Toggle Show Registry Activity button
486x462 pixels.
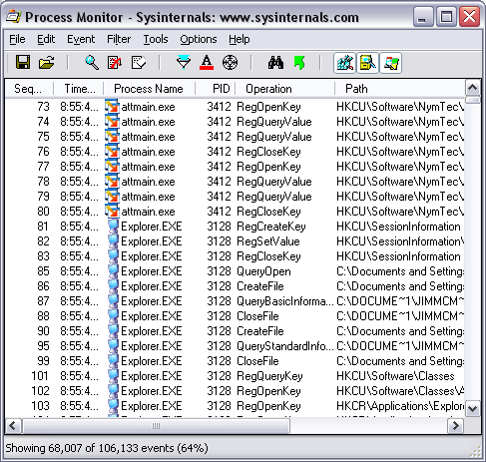(344, 63)
